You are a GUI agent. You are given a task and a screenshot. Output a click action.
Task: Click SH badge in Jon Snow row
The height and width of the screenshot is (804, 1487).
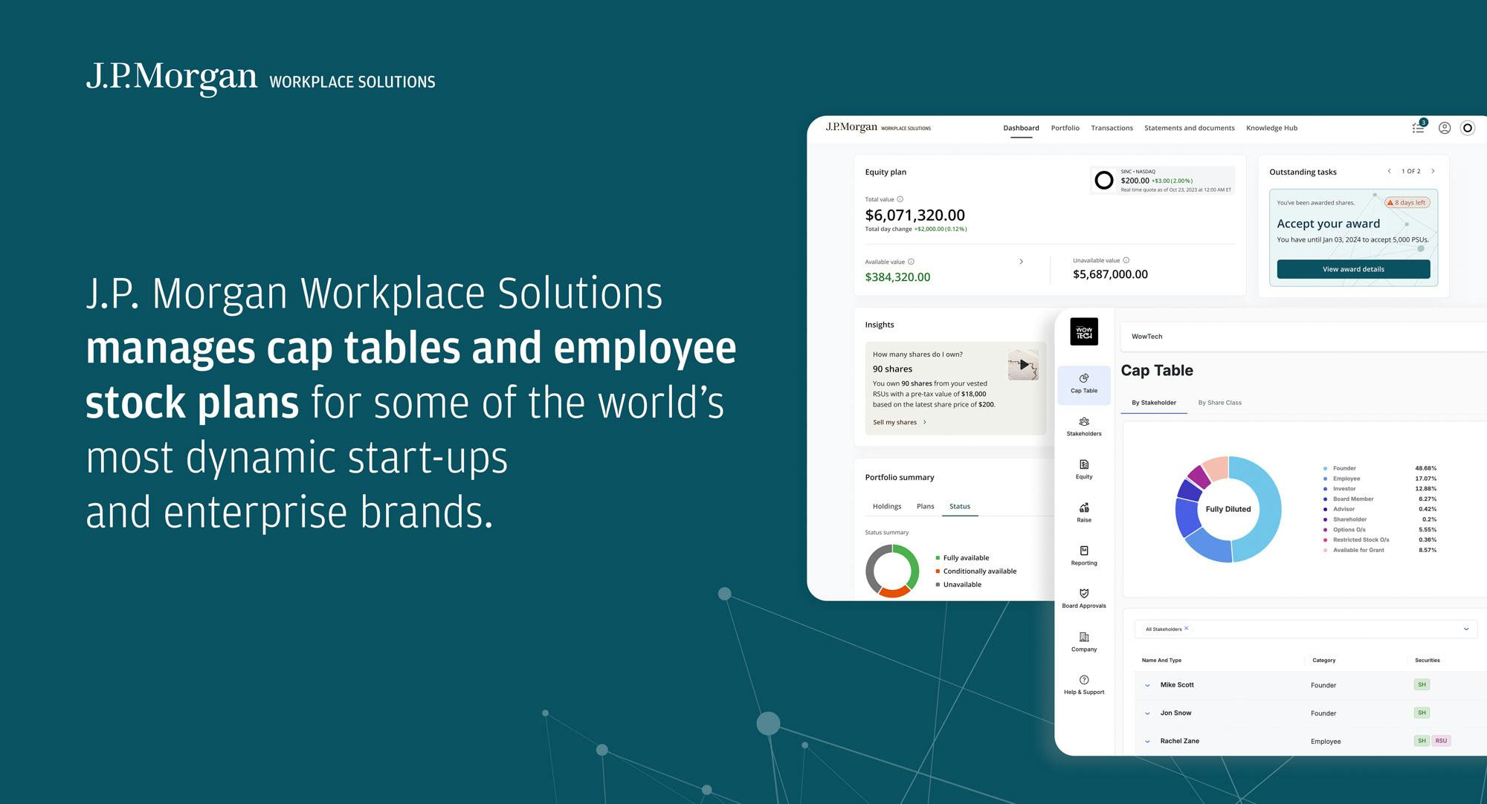click(x=1422, y=713)
